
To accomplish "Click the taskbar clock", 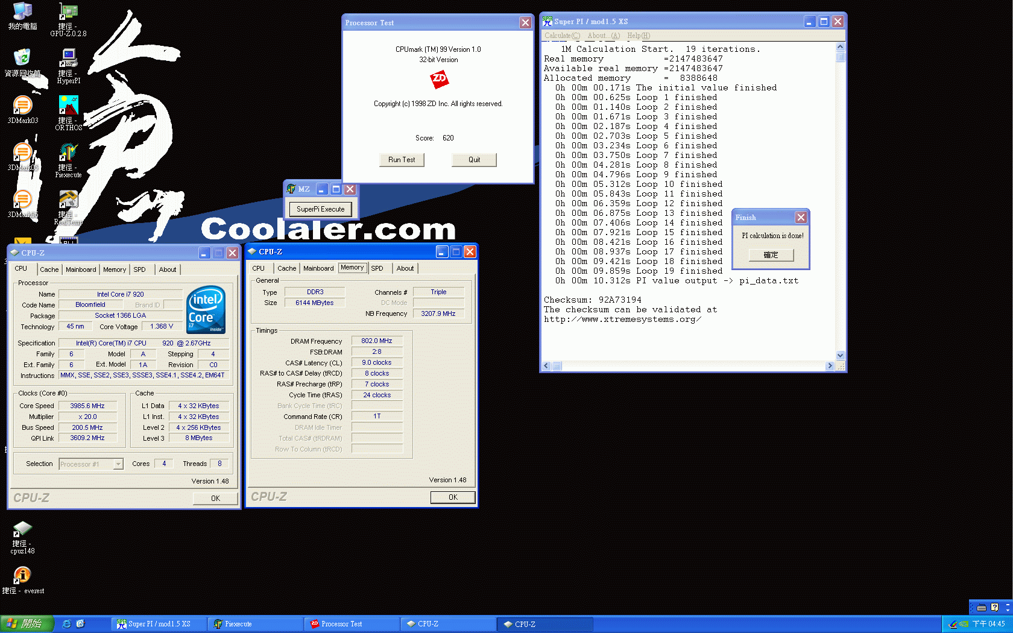I will click(x=988, y=624).
